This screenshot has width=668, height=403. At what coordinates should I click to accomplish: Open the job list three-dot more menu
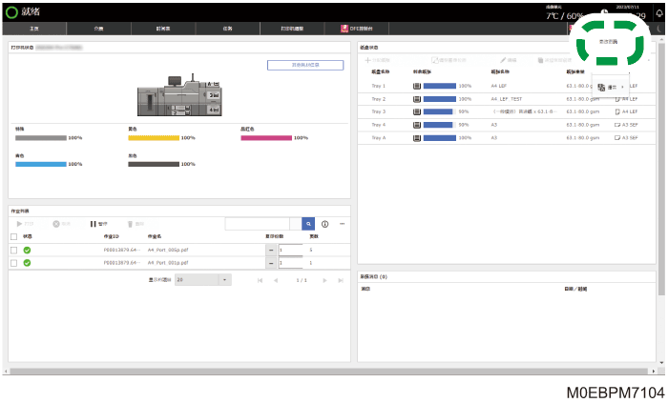(x=342, y=224)
